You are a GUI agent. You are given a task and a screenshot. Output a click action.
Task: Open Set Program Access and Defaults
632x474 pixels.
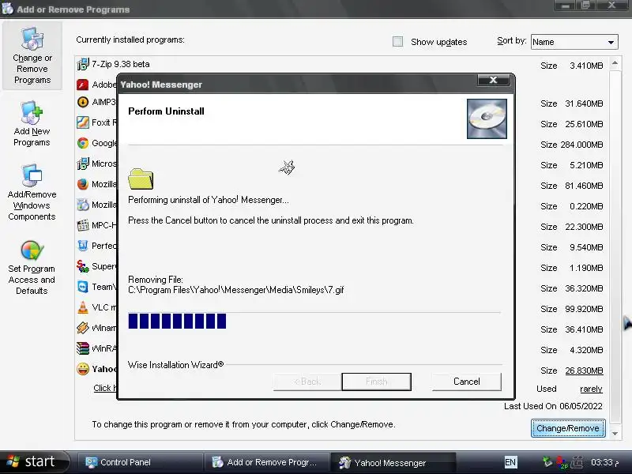32,267
